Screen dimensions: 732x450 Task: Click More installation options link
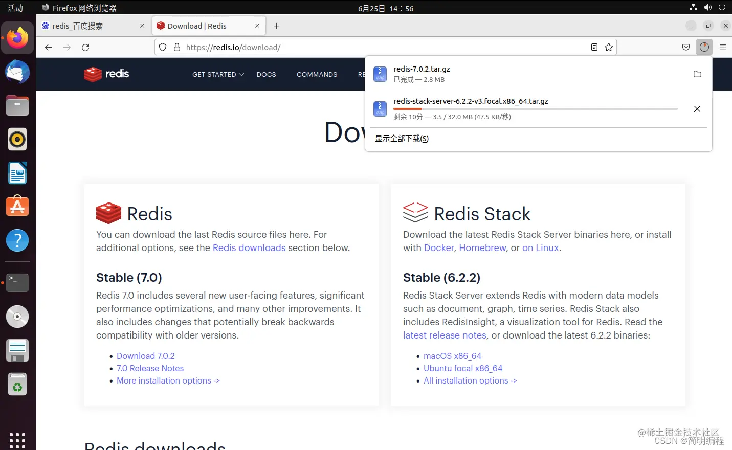coord(168,380)
